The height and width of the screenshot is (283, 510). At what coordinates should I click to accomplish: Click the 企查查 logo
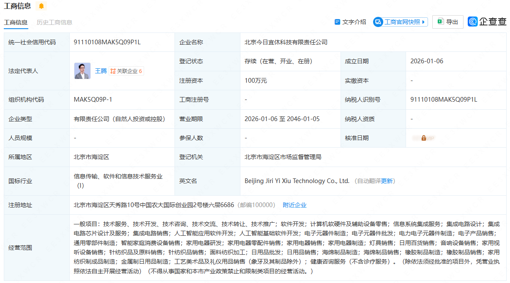click(487, 22)
